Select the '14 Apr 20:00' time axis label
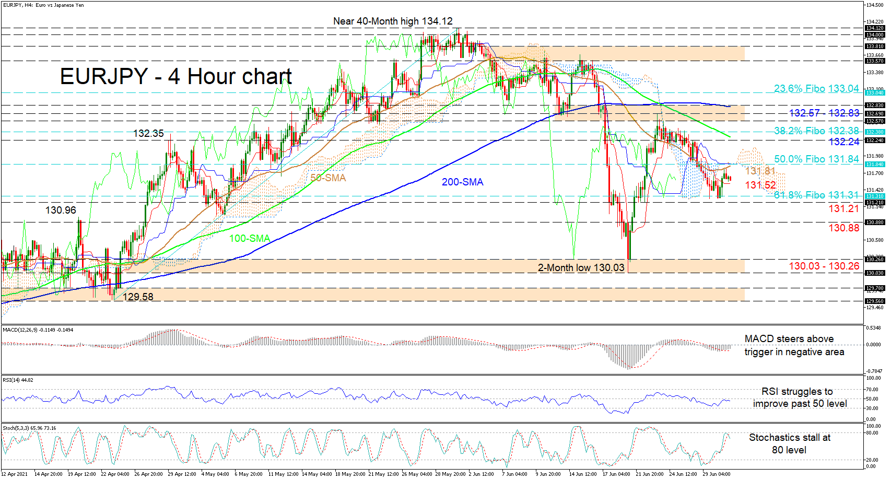This screenshot has width=891, height=480. [x=48, y=474]
